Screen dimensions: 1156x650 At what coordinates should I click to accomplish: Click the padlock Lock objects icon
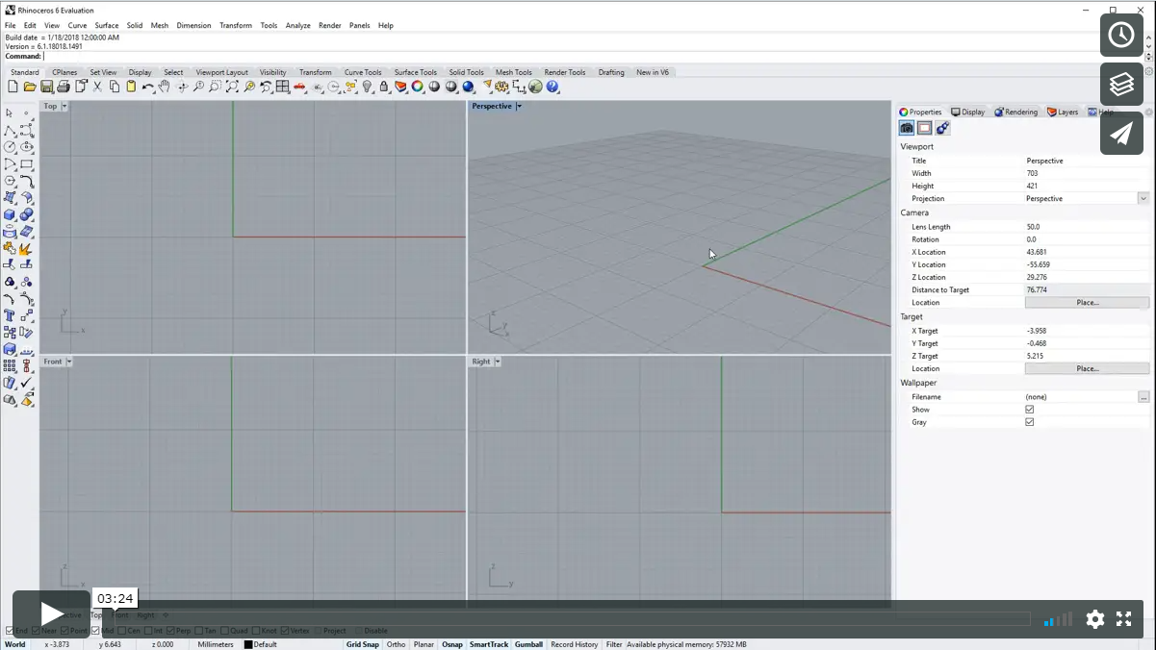(x=384, y=87)
